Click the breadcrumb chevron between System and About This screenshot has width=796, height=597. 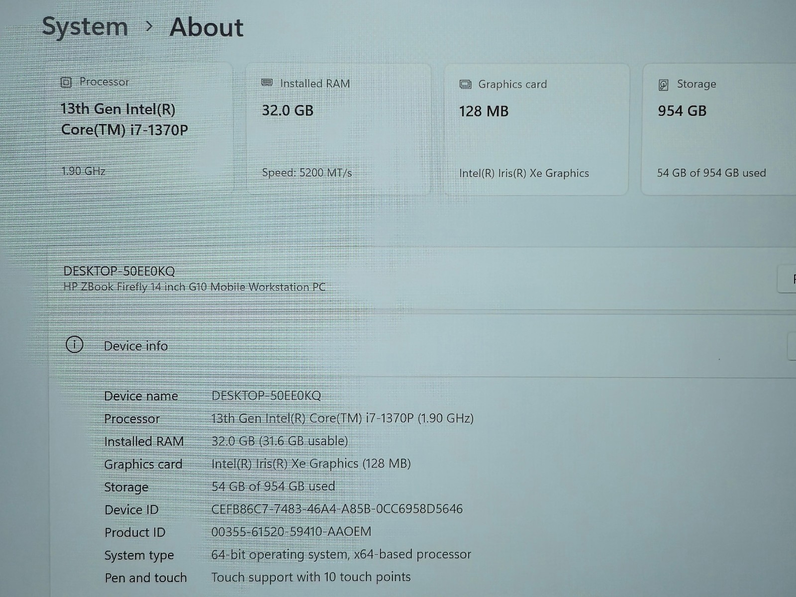[149, 26]
